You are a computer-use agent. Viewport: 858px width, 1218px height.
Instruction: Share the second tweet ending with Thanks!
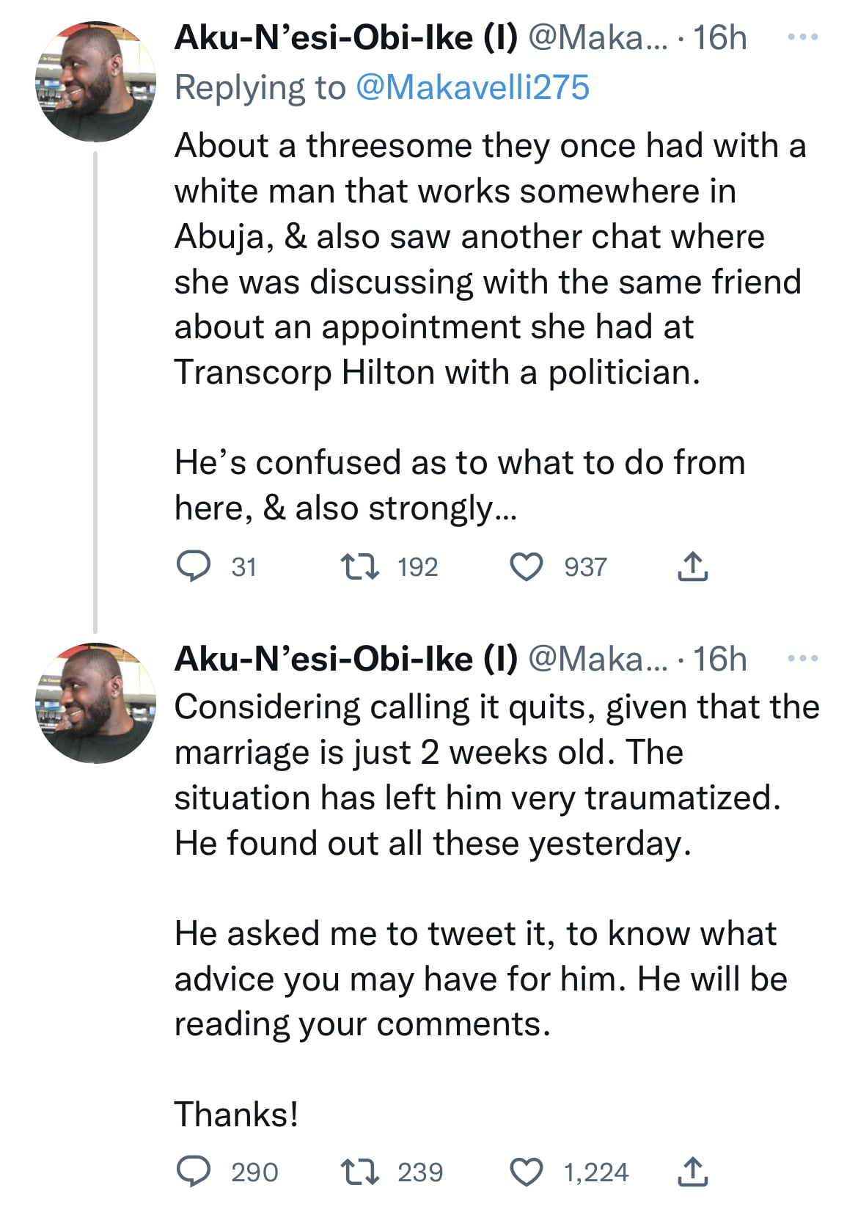(692, 1172)
